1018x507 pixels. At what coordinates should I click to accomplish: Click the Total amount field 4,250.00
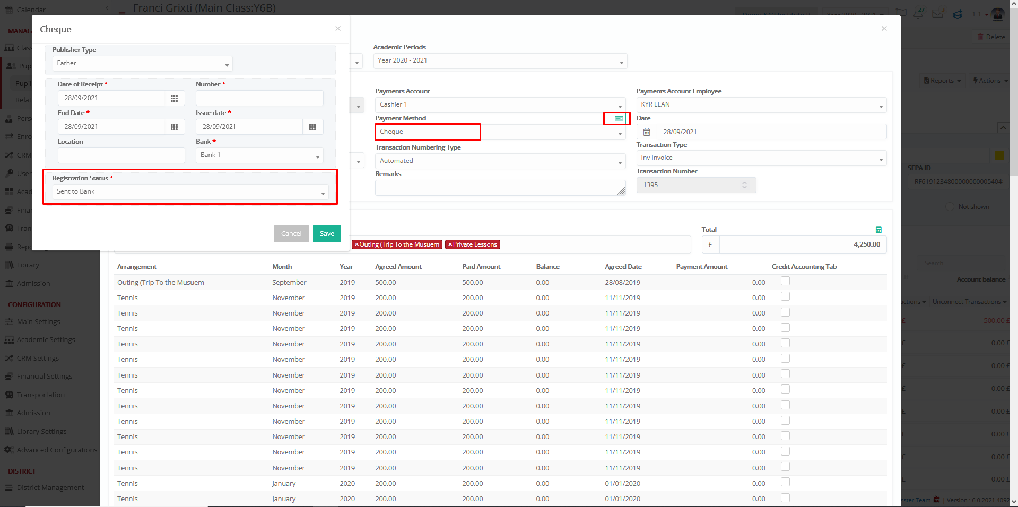pos(803,244)
